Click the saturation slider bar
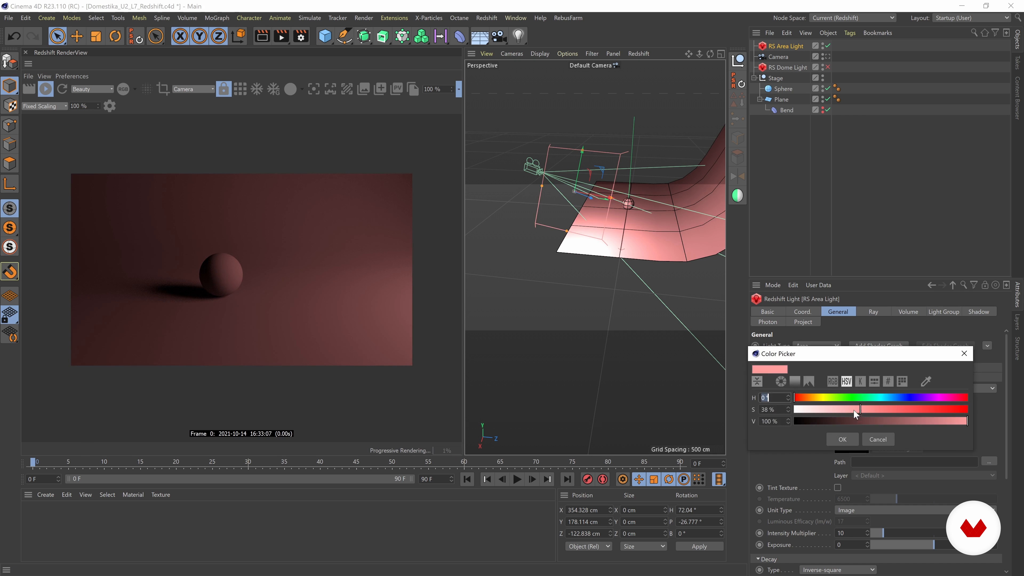The image size is (1024, 576). 881,409
